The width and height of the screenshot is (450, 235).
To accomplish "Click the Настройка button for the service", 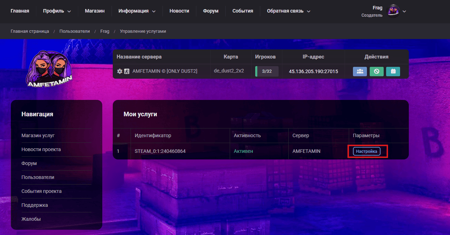I will coord(367,151).
